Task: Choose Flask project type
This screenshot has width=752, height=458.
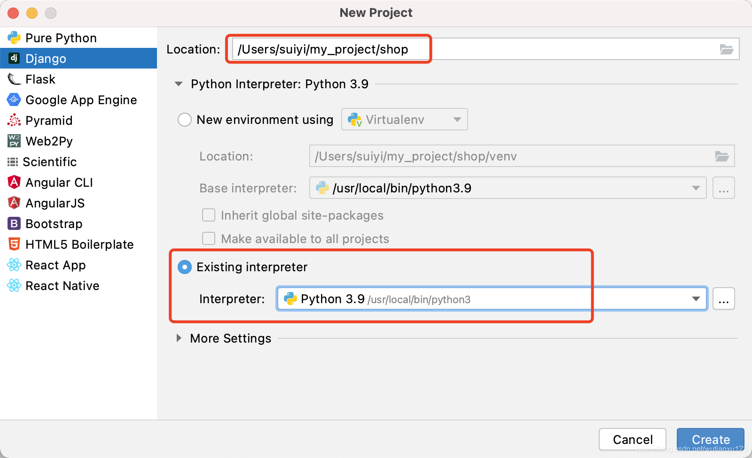Action: (x=78, y=79)
